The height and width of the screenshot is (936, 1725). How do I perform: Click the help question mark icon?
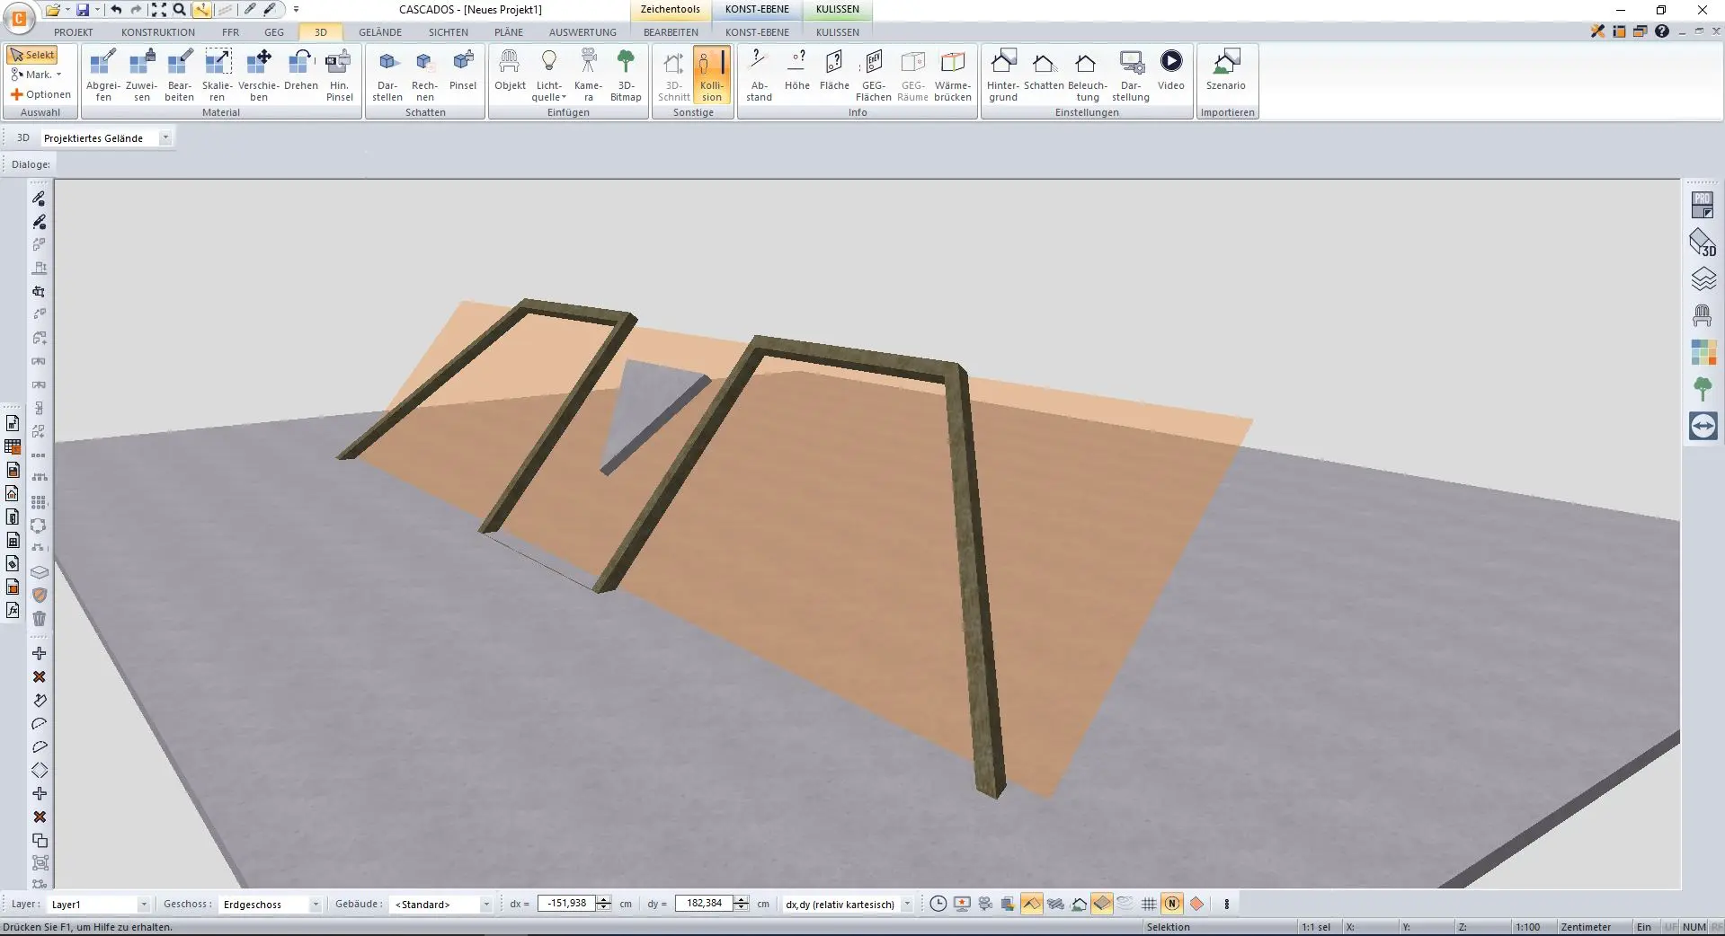coord(1662,31)
